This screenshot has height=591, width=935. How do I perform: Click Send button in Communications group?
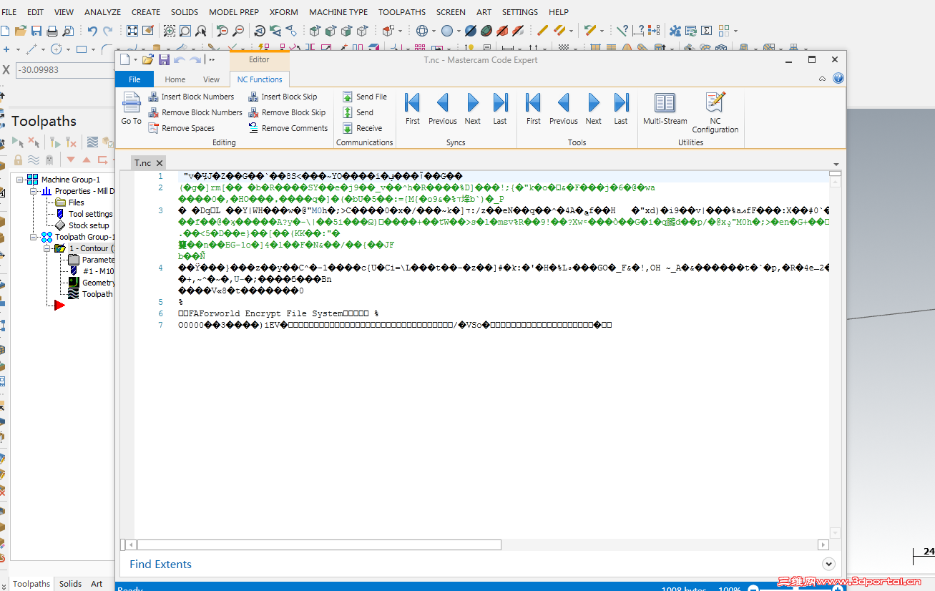tap(358, 112)
